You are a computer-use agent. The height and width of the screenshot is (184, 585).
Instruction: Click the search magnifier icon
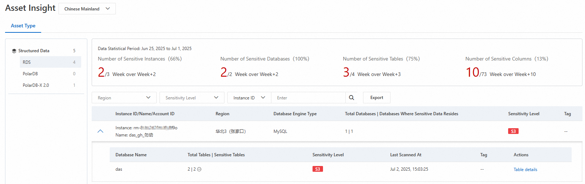pyautogui.click(x=351, y=98)
